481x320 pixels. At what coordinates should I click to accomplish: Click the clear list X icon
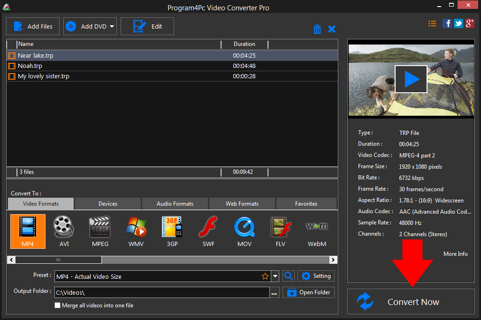332,29
